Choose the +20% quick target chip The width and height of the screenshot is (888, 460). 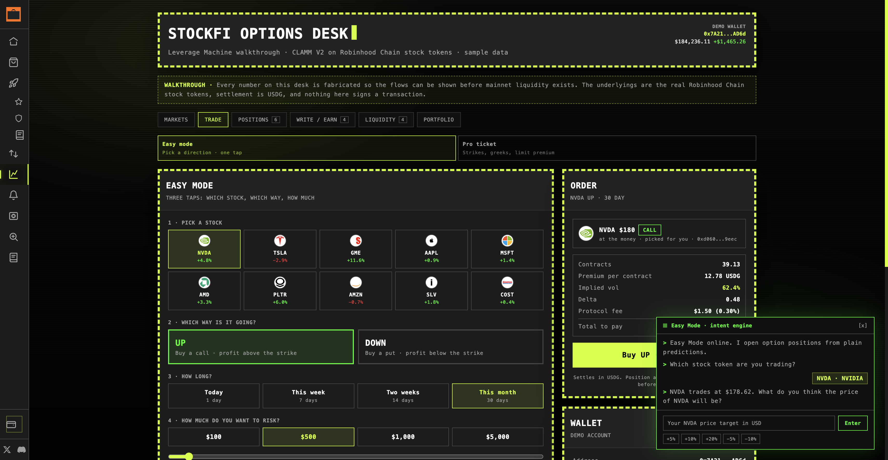pos(711,439)
